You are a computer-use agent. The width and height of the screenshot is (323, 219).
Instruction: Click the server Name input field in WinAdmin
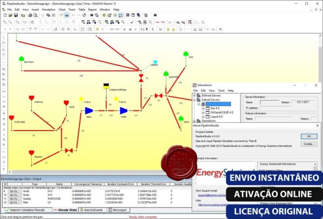point(270,102)
